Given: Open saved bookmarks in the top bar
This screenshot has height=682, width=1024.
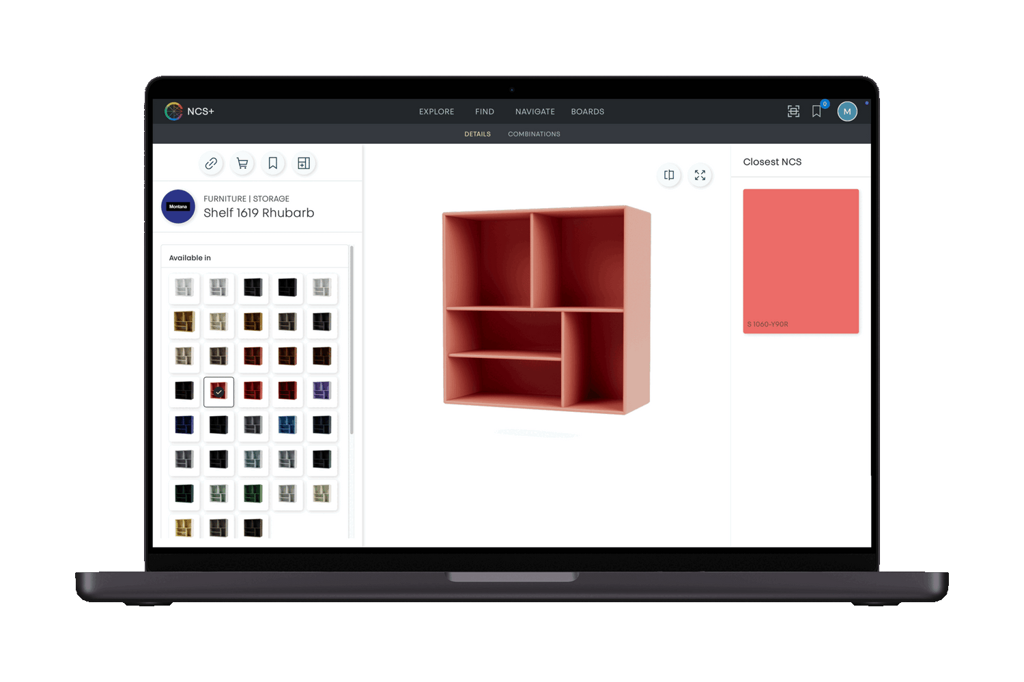Looking at the screenshot, I should pyautogui.click(x=816, y=112).
